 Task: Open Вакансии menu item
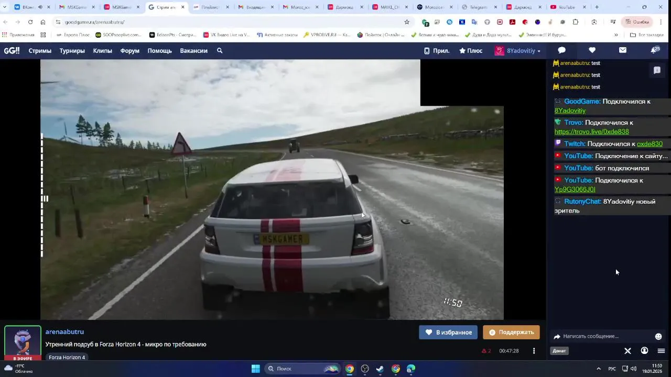[194, 51]
